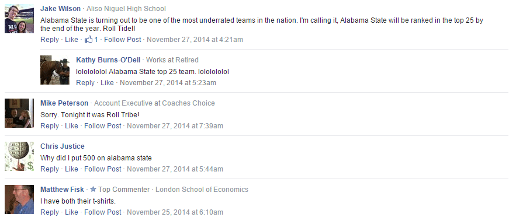The image size is (516, 217).
Task: Open Matthew Fisk's profile name link
Action: pyautogui.click(x=62, y=190)
